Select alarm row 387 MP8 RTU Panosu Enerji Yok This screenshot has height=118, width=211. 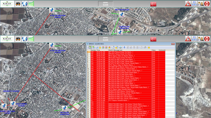[126, 54]
